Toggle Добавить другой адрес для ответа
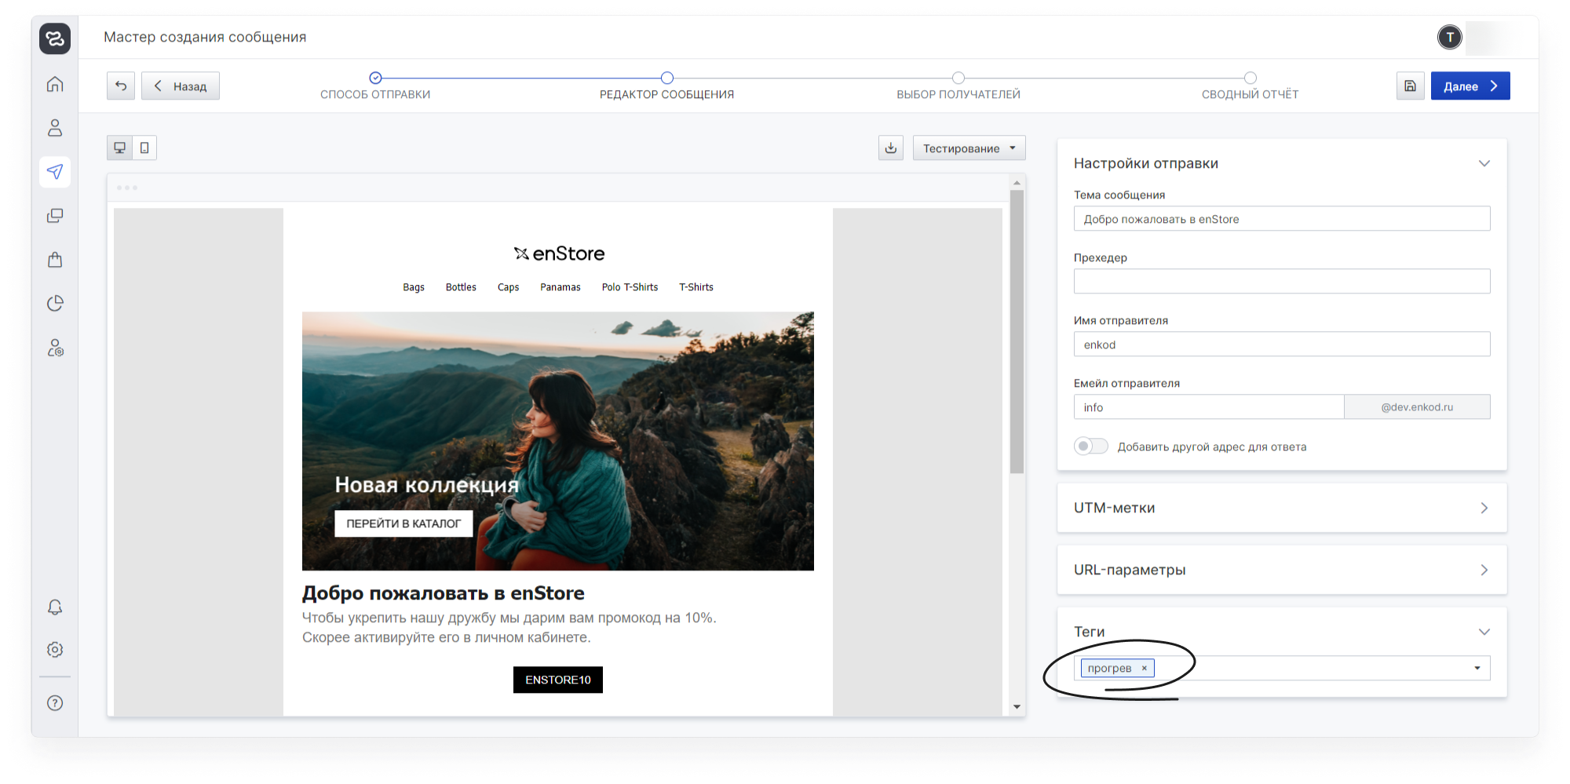This screenshot has width=1570, height=784. 1091,447
